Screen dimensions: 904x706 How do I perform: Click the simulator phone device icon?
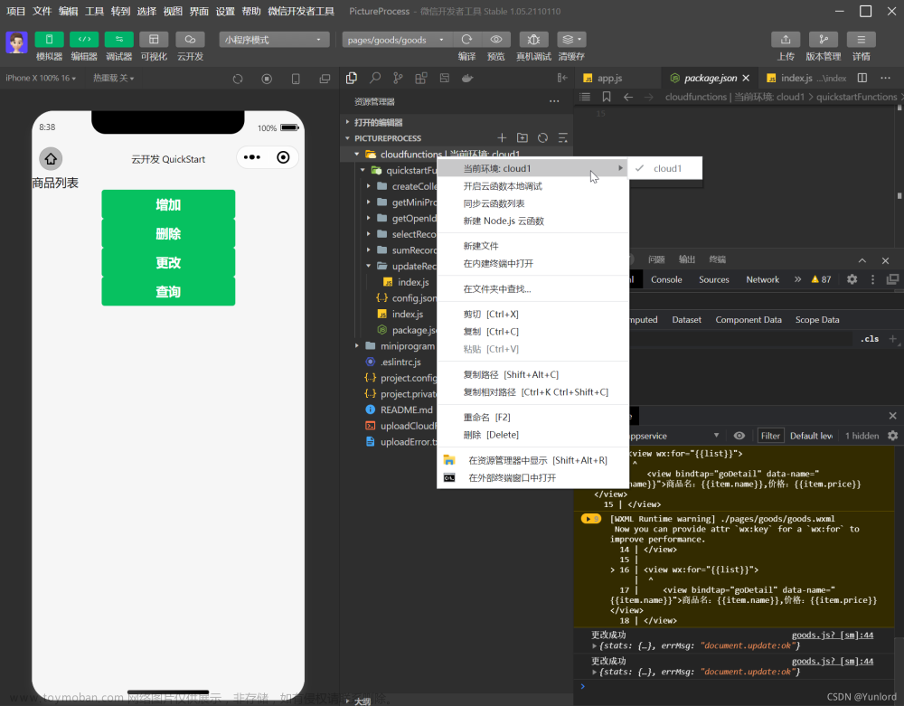296,79
